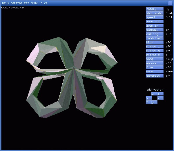The width and height of the screenshot is (174, 151).
Task: Enable the emboss effect
Action: pyautogui.click(x=155, y=63)
